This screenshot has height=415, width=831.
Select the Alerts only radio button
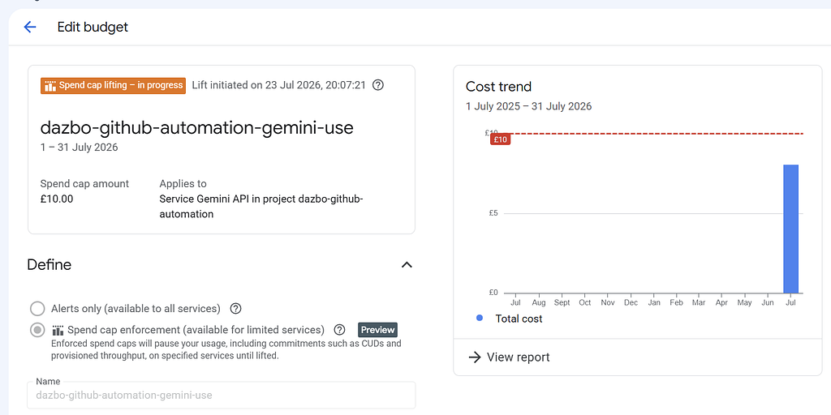[x=37, y=309]
